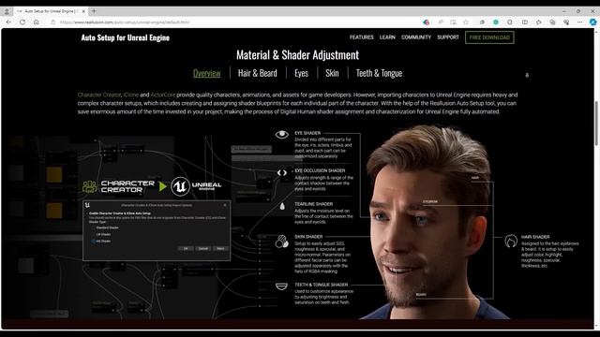The height and width of the screenshot is (337, 600).
Task: Open the Copilot sidebar icon
Action: tap(592, 22)
